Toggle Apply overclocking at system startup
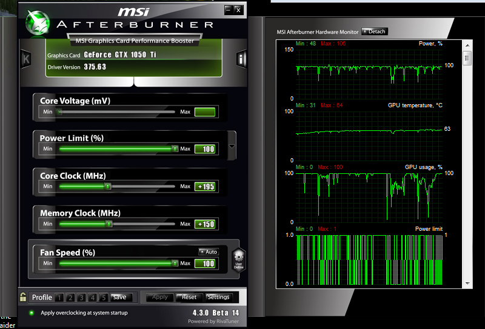485x329 pixels. [32, 313]
